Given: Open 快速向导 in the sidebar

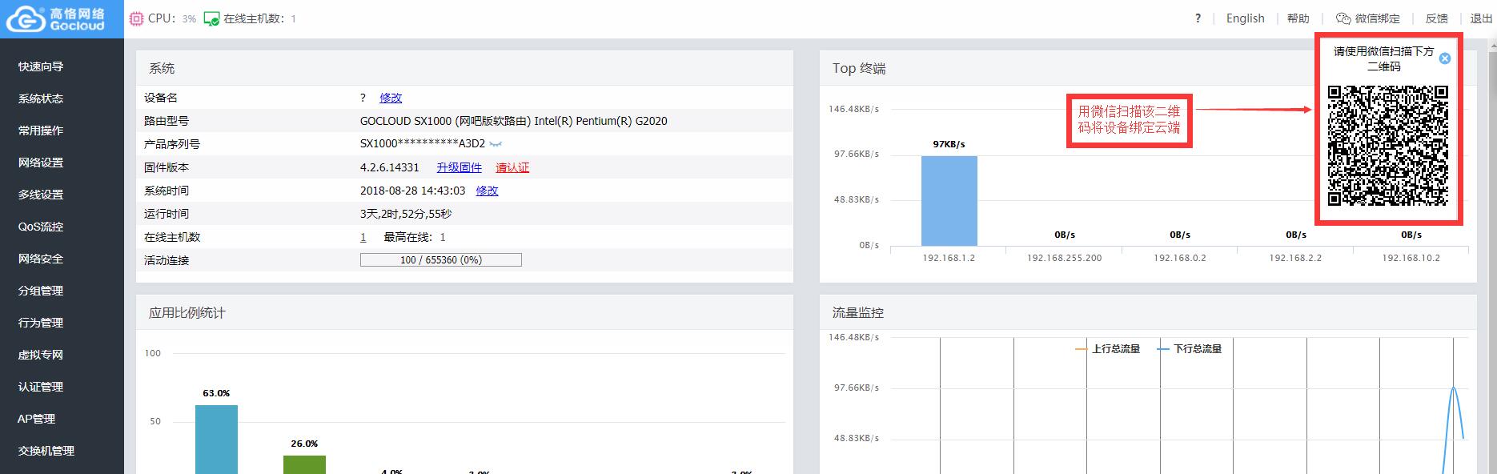Looking at the screenshot, I should 41,66.
